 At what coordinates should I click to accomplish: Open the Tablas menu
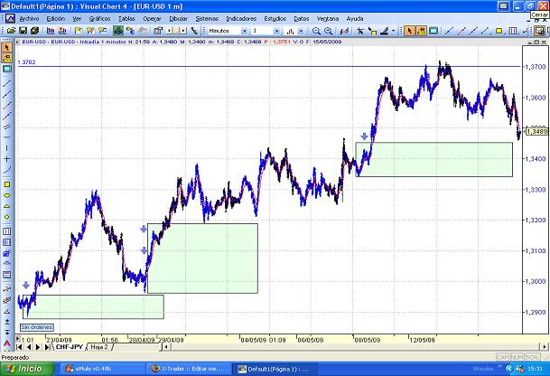coord(126,19)
